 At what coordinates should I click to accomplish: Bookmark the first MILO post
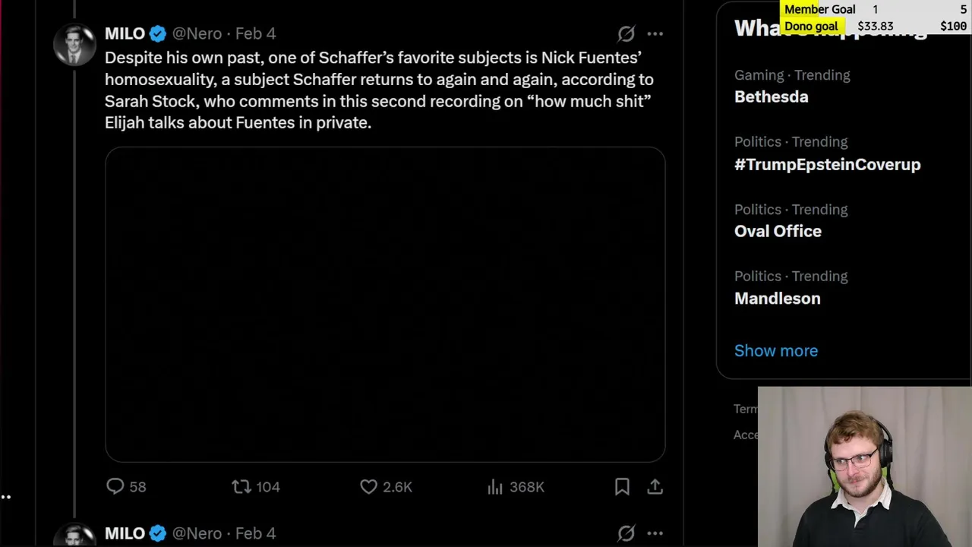pos(622,487)
